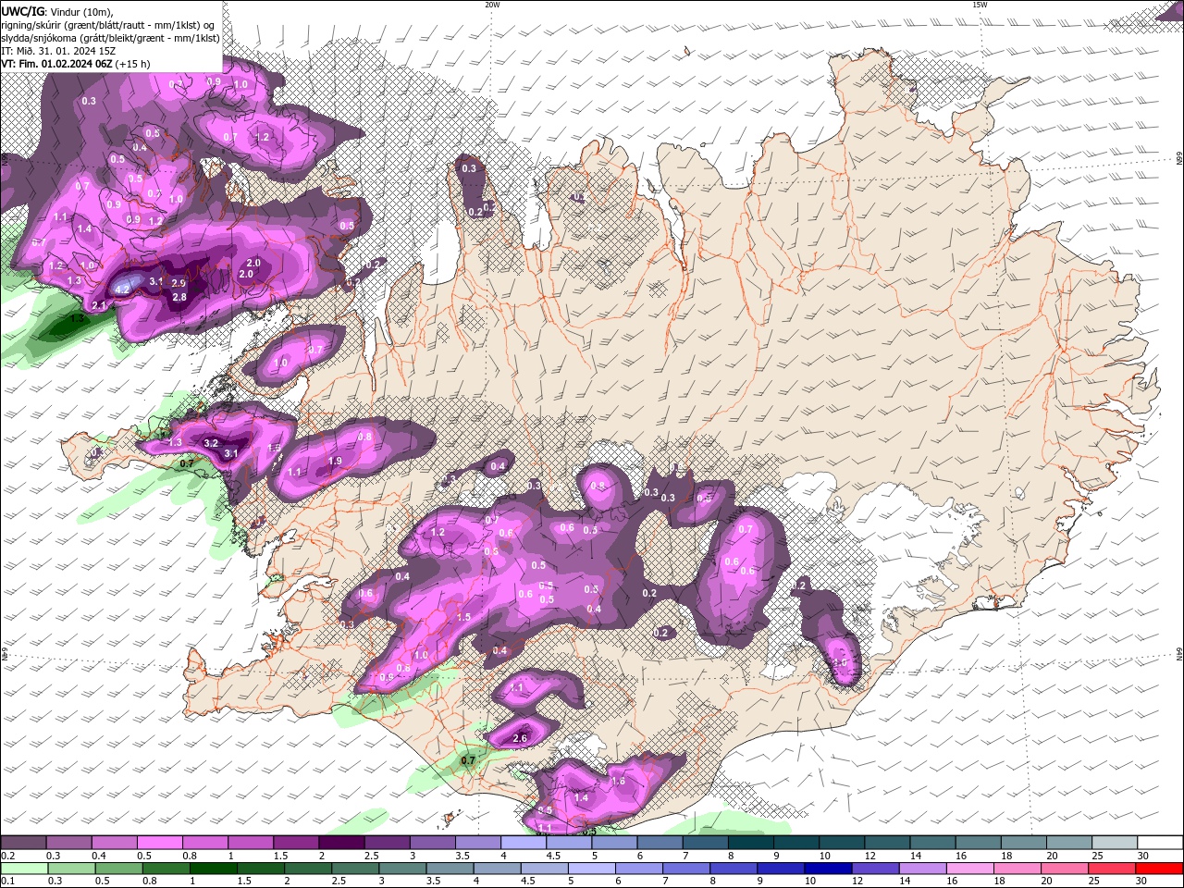Click the snow swatch between 1 and 1.5
1184x888 pixels.
pyautogui.click(x=250, y=843)
